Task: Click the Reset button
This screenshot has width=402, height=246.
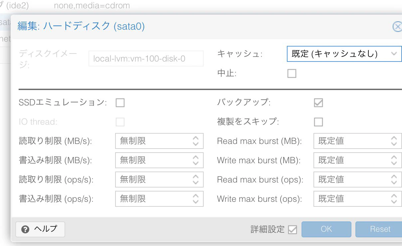Action: pyautogui.click(x=379, y=229)
